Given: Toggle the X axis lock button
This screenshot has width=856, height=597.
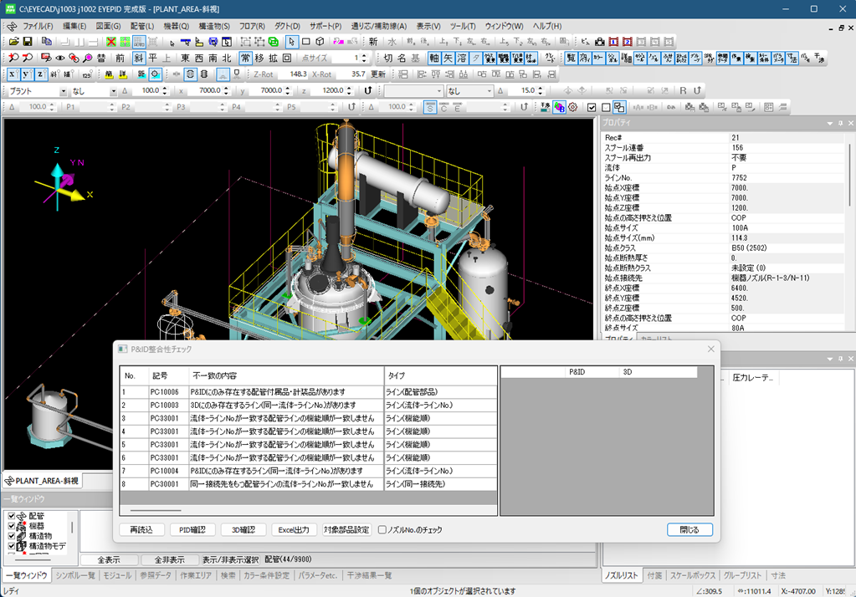Looking at the screenshot, I should [12, 74].
